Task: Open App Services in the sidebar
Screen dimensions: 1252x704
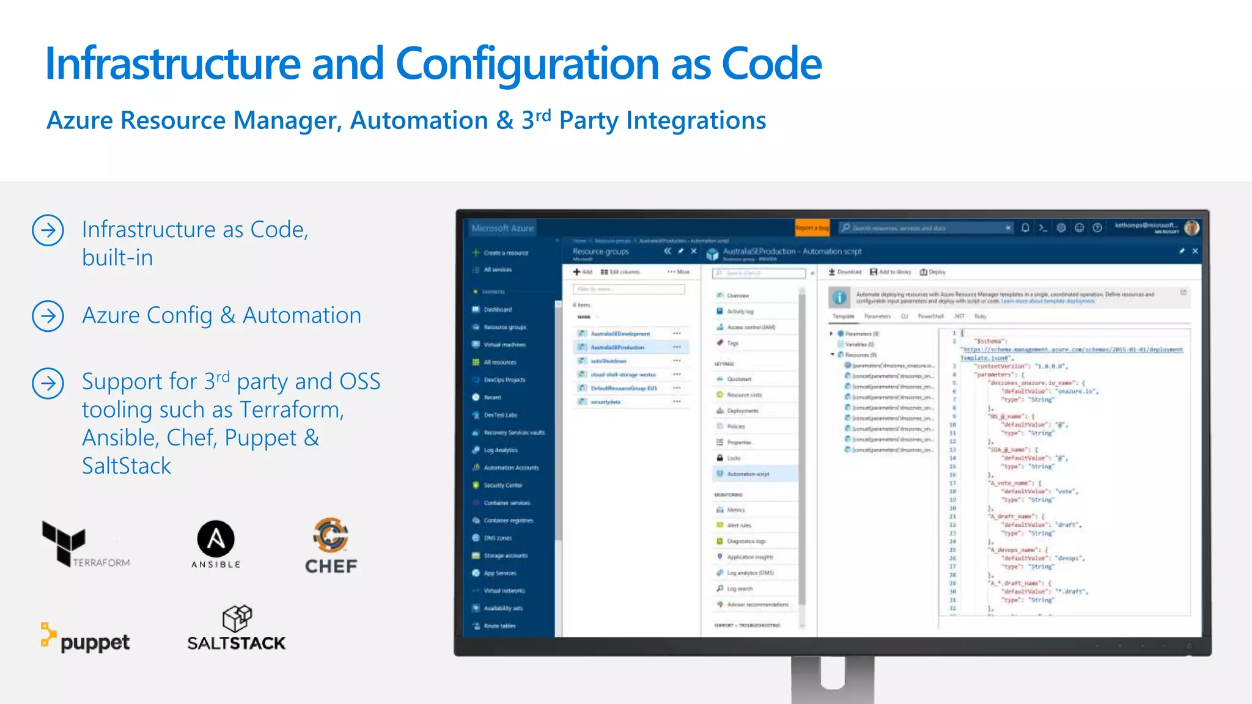Action: (495, 573)
